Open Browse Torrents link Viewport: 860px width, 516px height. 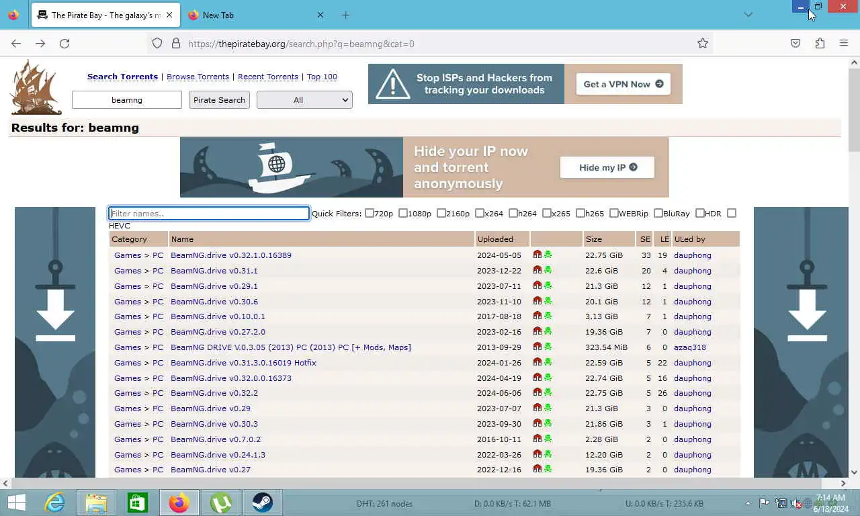coord(198,77)
